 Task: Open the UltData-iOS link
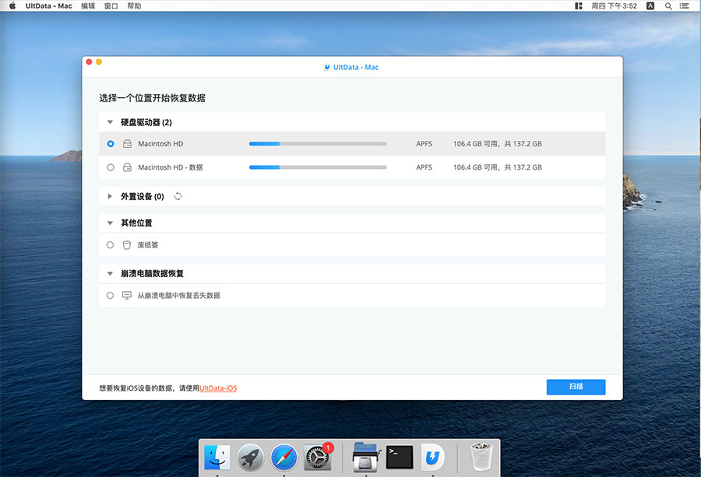click(218, 388)
